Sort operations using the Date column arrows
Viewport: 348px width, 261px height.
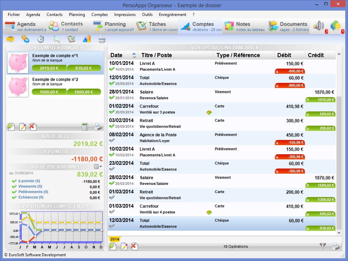(x=134, y=55)
